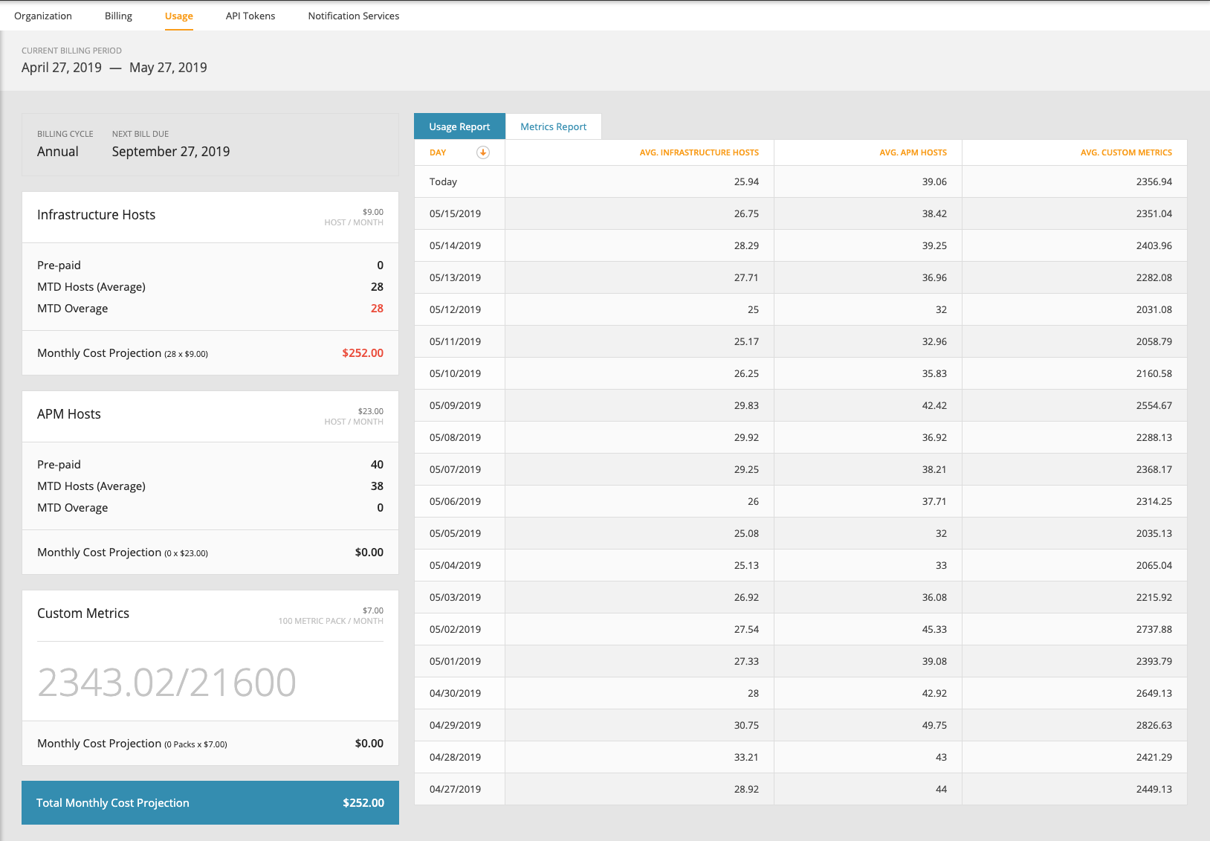Click the September 27, 2019 due date

tap(171, 152)
